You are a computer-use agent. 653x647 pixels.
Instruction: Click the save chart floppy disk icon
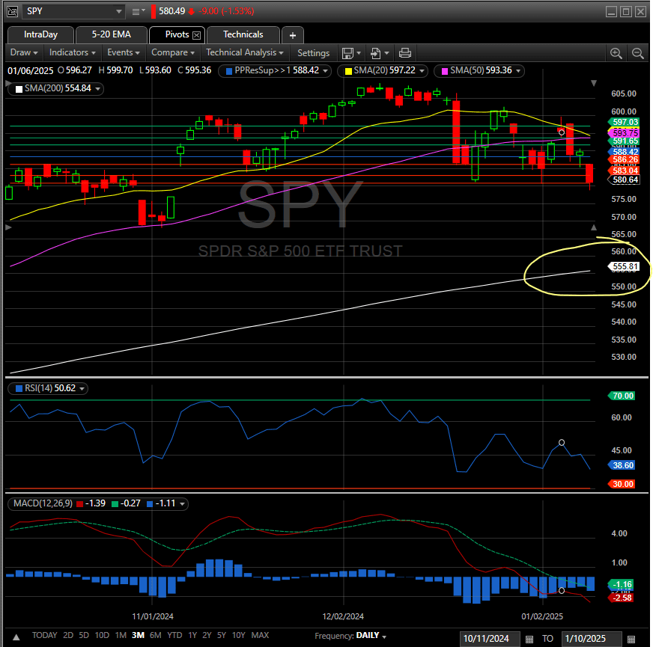(x=347, y=53)
